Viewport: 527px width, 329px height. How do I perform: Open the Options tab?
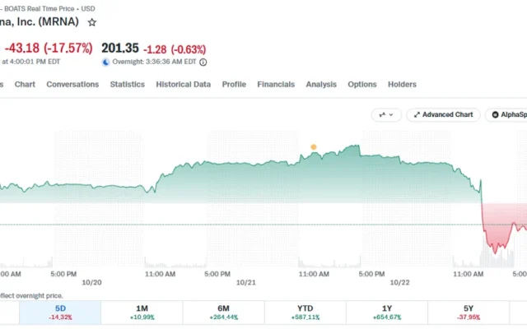pos(362,84)
